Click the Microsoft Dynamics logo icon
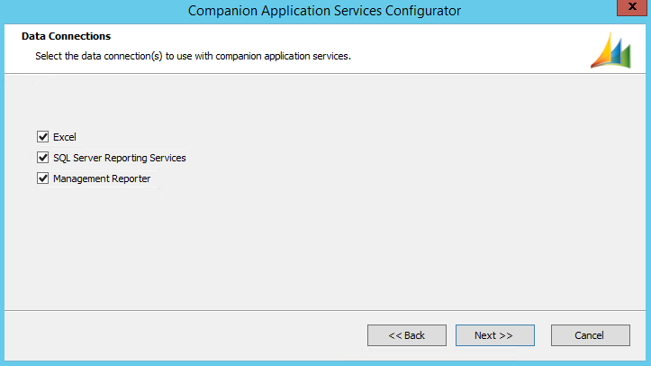This screenshot has height=366, width=651. pos(610,50)
